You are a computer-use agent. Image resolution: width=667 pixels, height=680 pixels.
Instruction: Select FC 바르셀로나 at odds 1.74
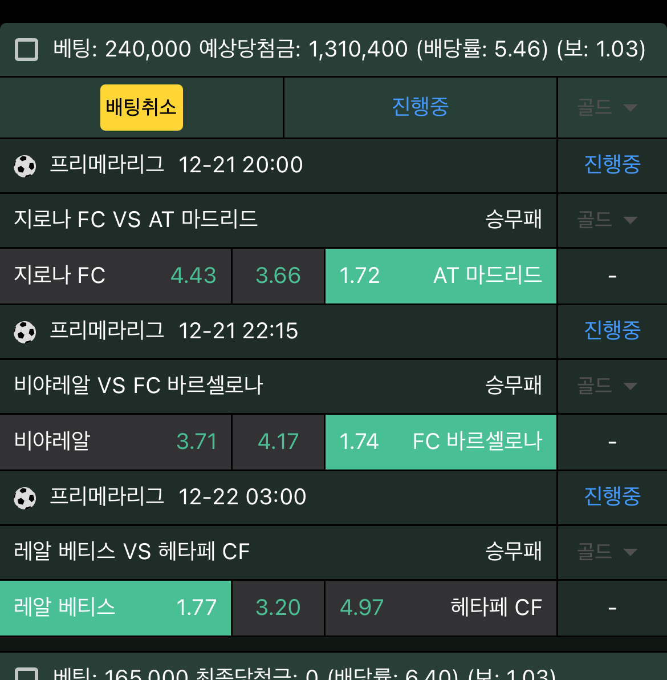coord(440,442)
